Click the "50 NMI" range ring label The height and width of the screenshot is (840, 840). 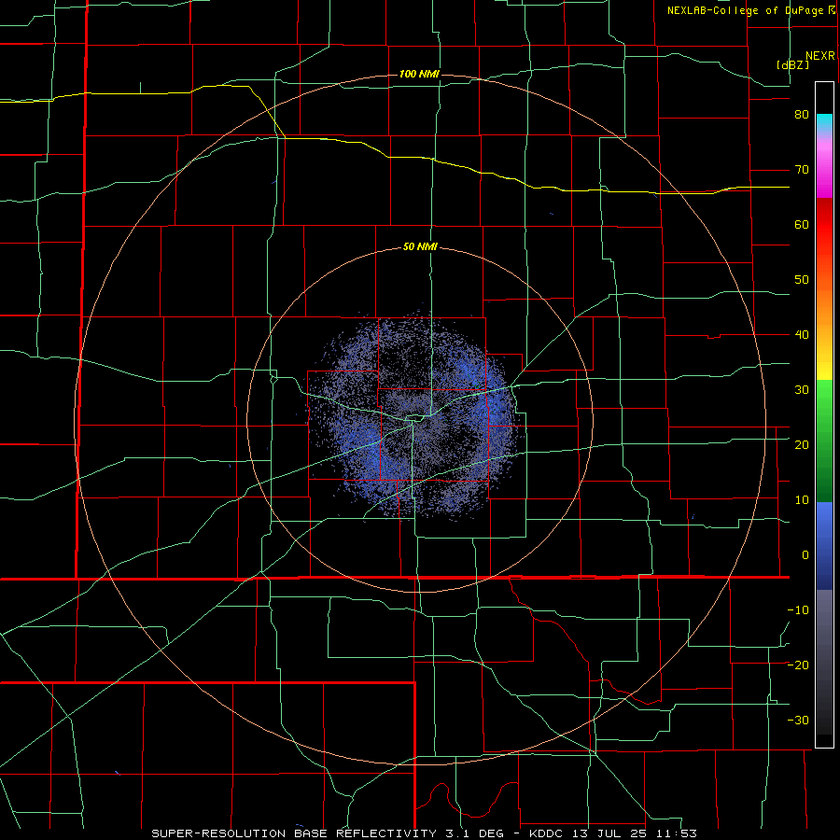[x=420, y=247]
